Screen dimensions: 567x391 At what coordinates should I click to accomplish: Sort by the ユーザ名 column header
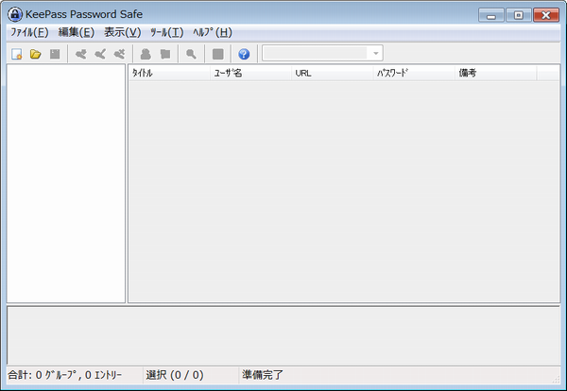click(x=250, y=73)
